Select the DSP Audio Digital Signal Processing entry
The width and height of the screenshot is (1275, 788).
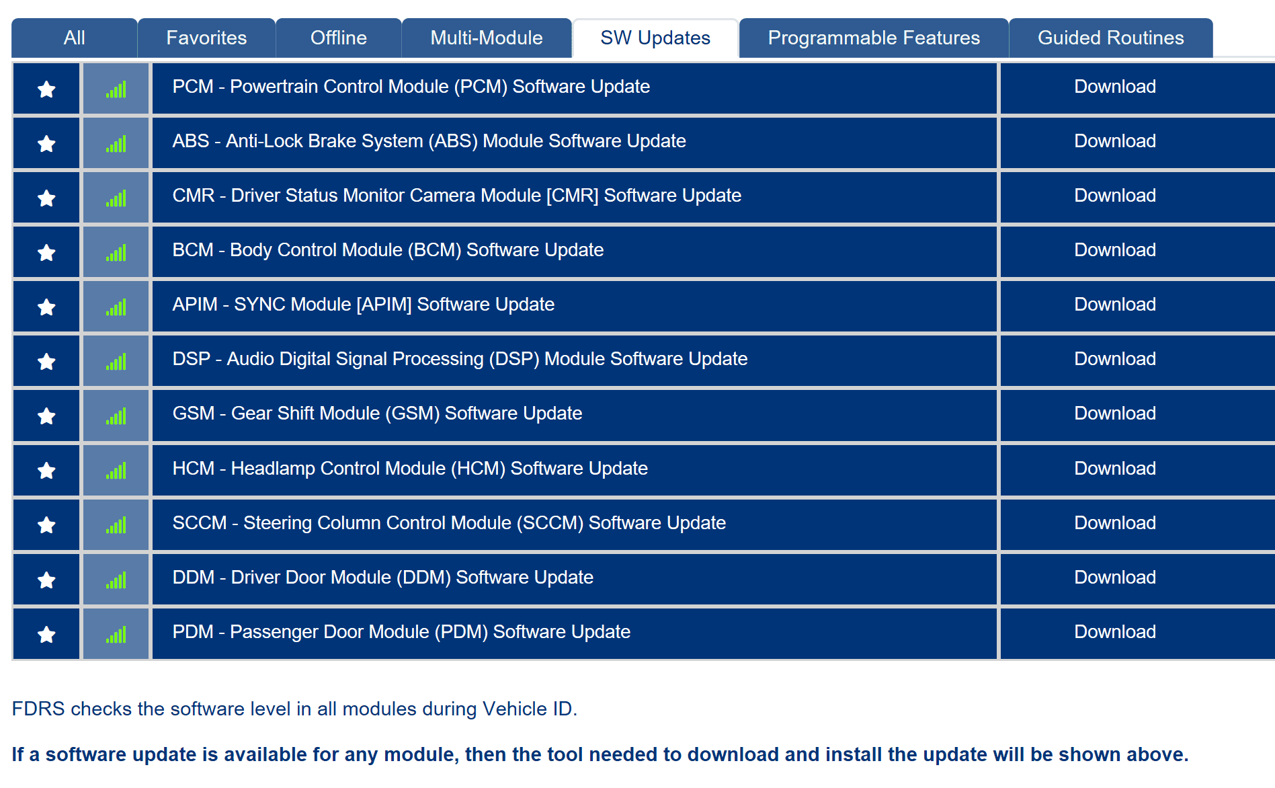point(460,359)
